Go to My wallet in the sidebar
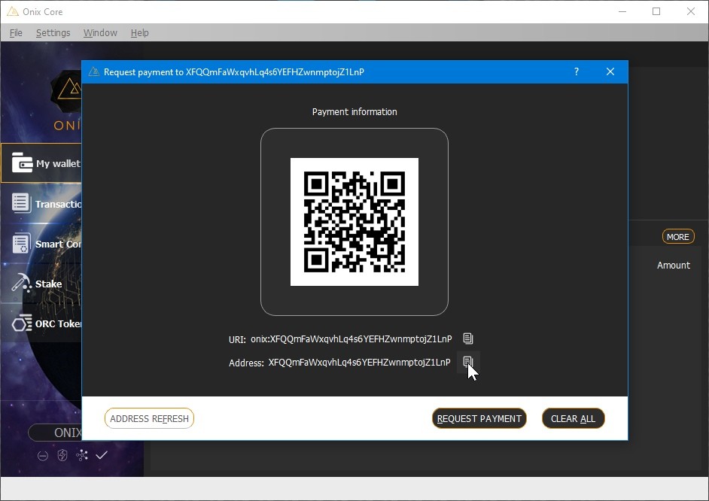This screenshot has height=501, width=709. [x=41, y=163]
